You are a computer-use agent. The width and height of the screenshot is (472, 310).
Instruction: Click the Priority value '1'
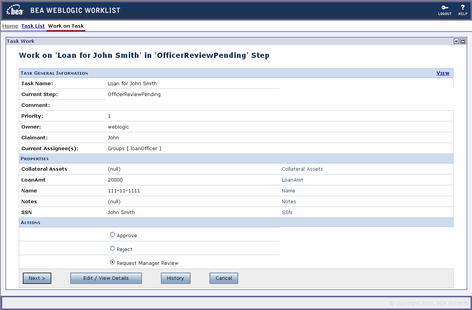pyautogui.click(x=109, y=116)
